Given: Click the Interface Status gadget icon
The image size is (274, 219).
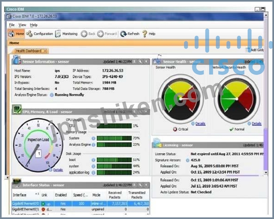Looking at the screenshot, I should tap(17, 182).
